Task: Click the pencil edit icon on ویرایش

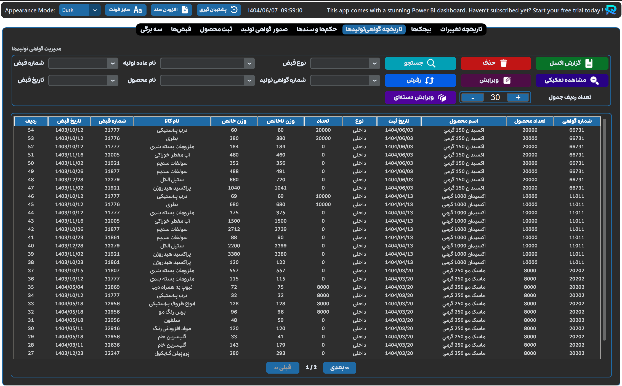Action: [x=507, y=80]
